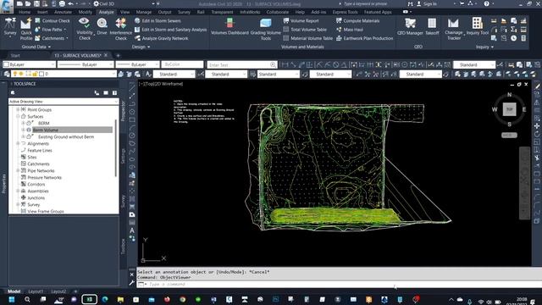Expand the Ground Data panel dropdown
Viewport: 542px width, 305px height.
[x=36, y=47]
